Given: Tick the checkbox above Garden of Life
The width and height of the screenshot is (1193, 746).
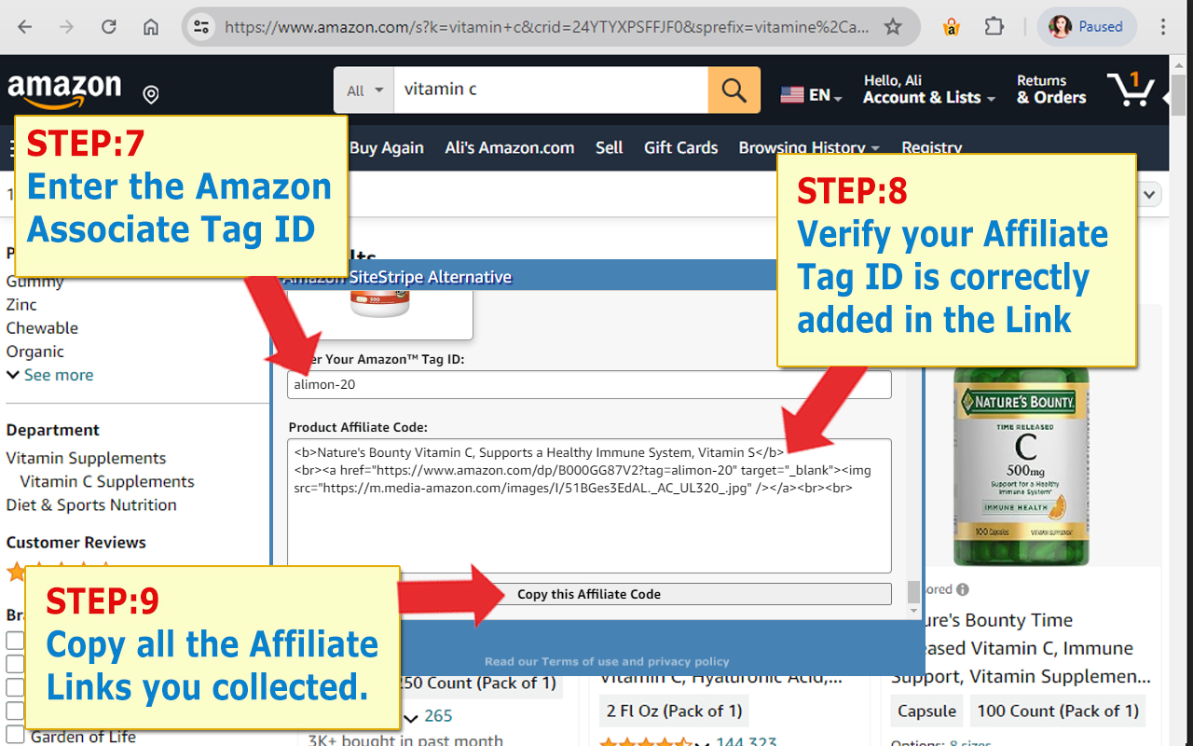Looking at the screenshot, I should [15, 711].
